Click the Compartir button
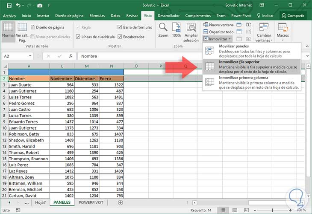The image size is (312, 214). point(293,15)
